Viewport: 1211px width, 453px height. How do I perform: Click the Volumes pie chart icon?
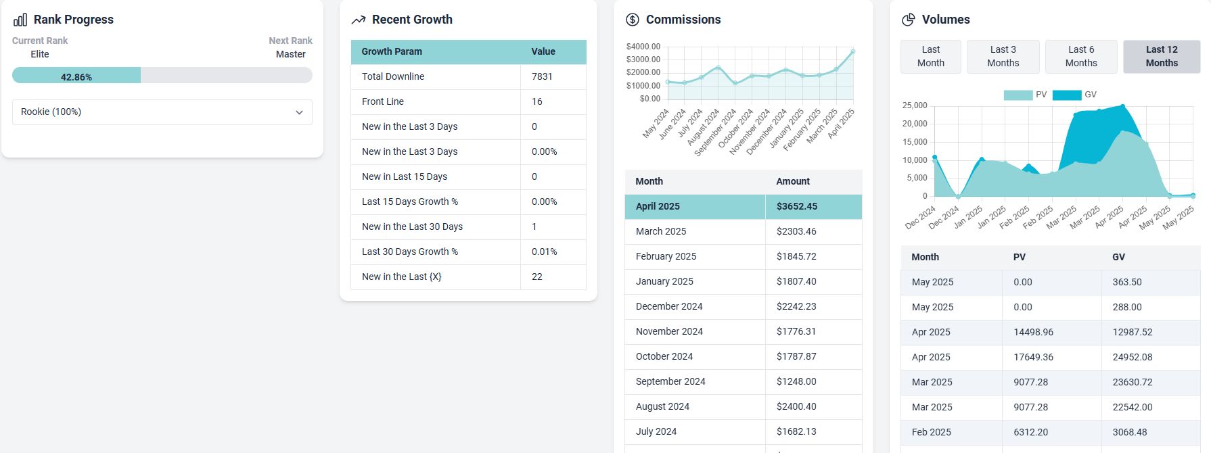coord(909,20)
